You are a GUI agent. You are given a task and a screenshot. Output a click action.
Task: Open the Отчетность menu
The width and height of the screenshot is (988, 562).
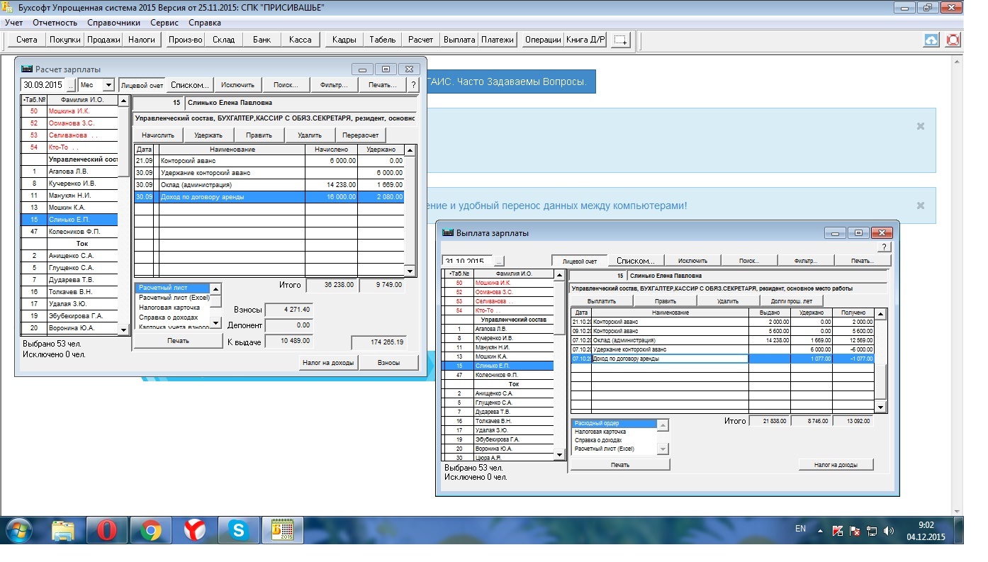click(55, 23)
